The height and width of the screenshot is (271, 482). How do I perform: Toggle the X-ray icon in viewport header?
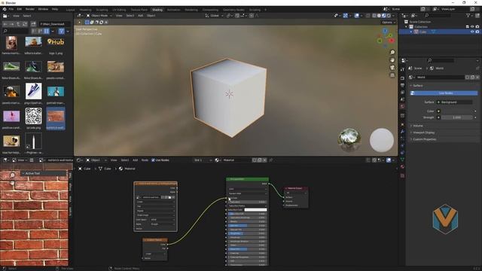[x=368, y=15]
